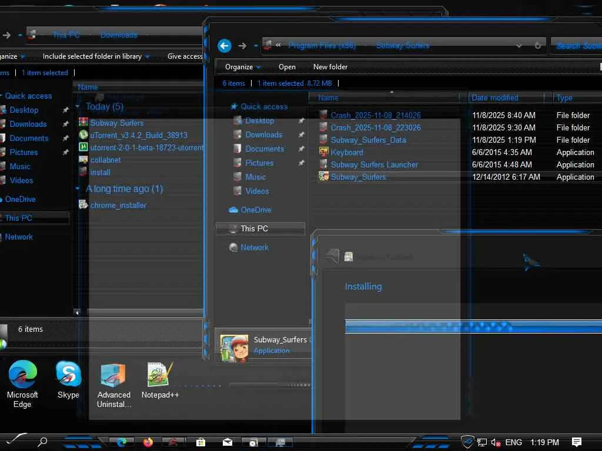The width and height of the screenshot is (602, 451).
Task: Click Forward arrow in the Downloads window
Action: 6,35
